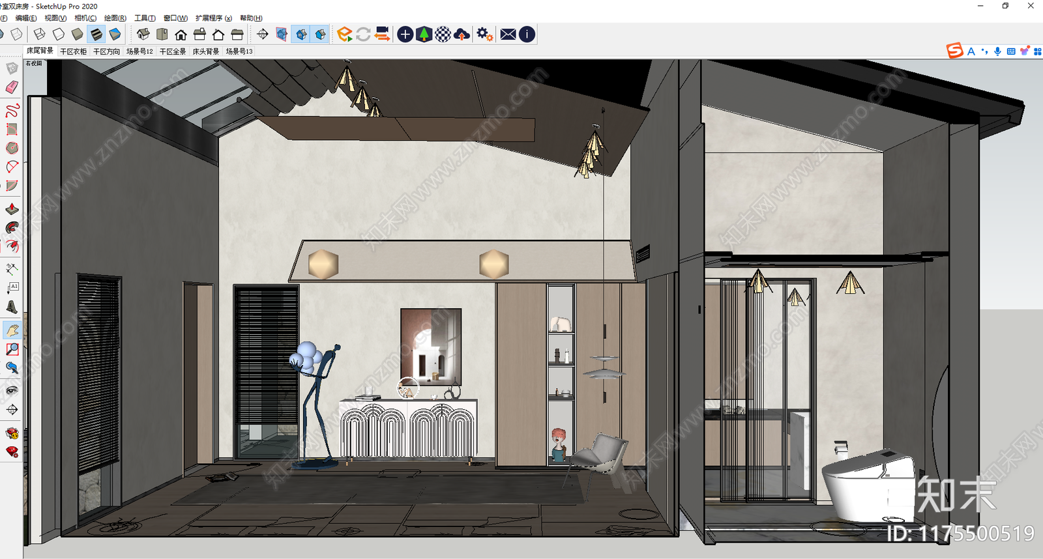
Task: Open the Enscape asset library tree icon
Action: pyautogui.click(x=424, y=34)
